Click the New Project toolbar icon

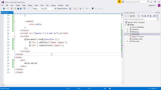tap(12, 8)
